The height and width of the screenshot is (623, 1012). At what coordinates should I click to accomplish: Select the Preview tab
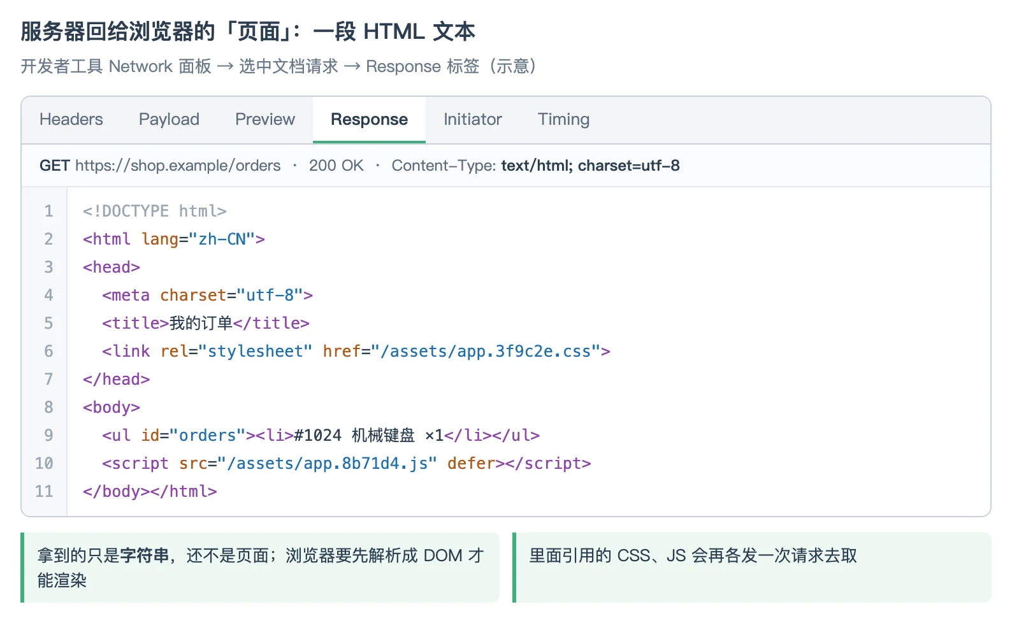pyautogui.click(x=265, y=120)
